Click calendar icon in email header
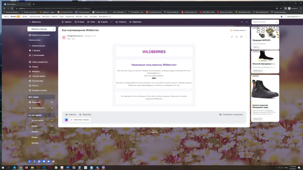Viewport: 303px width, 170px height. [241, 37]
